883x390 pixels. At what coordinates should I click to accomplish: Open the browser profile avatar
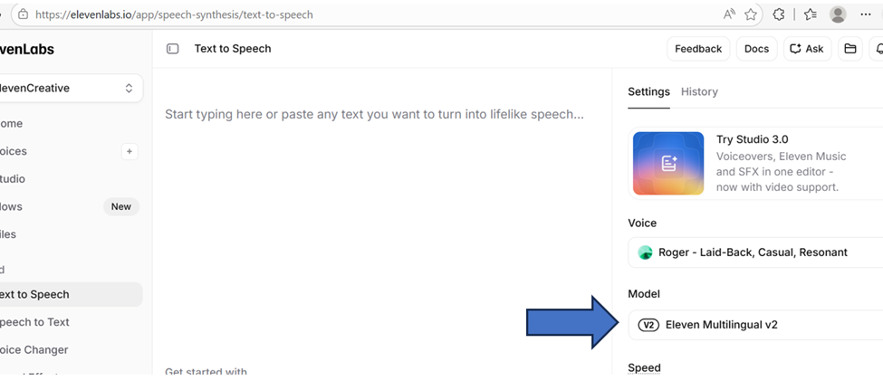coord(838,14)
